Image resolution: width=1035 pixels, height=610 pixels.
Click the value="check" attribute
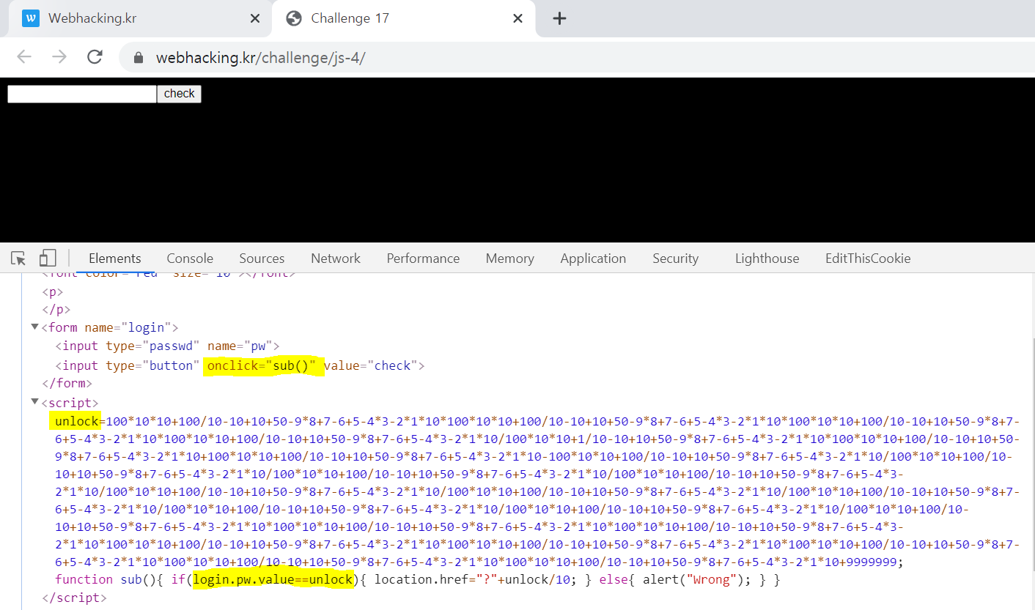coord(371,365)
